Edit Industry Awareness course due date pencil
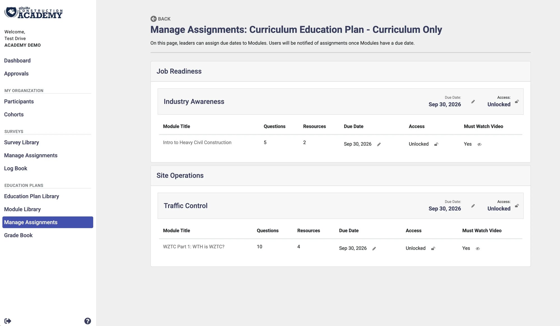The width and height of the screenshot is (560, 326). [473, 102]
